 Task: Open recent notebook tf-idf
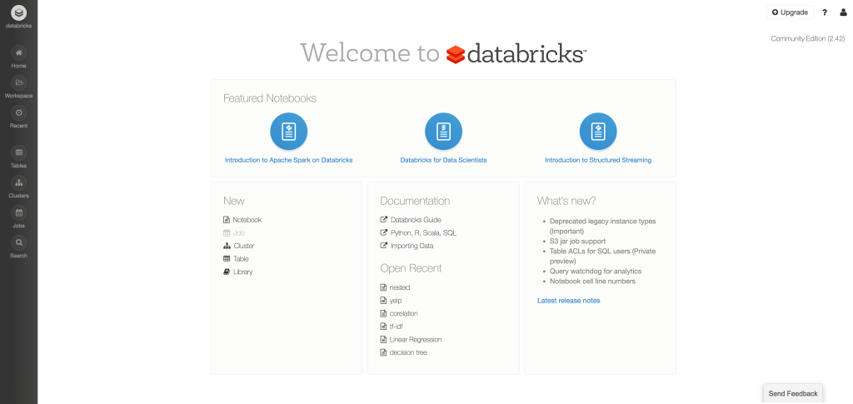click(392, 327)
